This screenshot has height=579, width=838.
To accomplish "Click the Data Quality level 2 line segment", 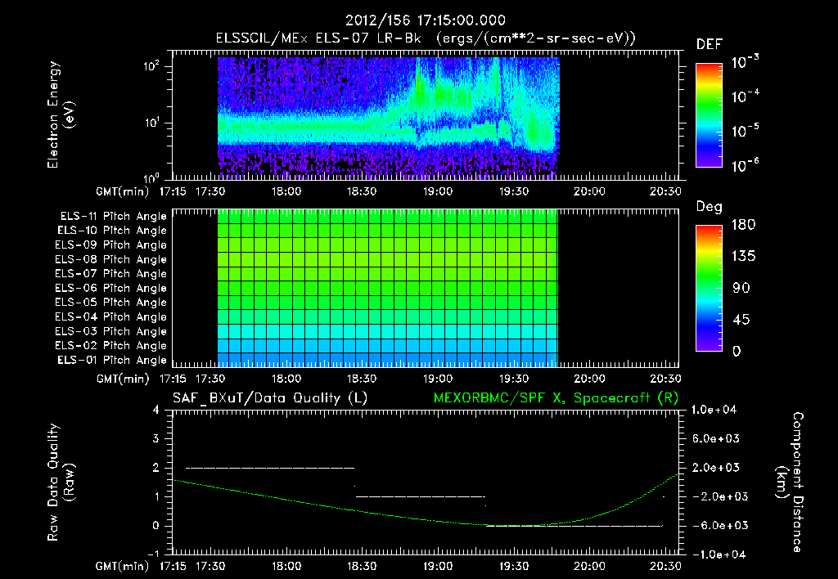I will tap(270, 468).
